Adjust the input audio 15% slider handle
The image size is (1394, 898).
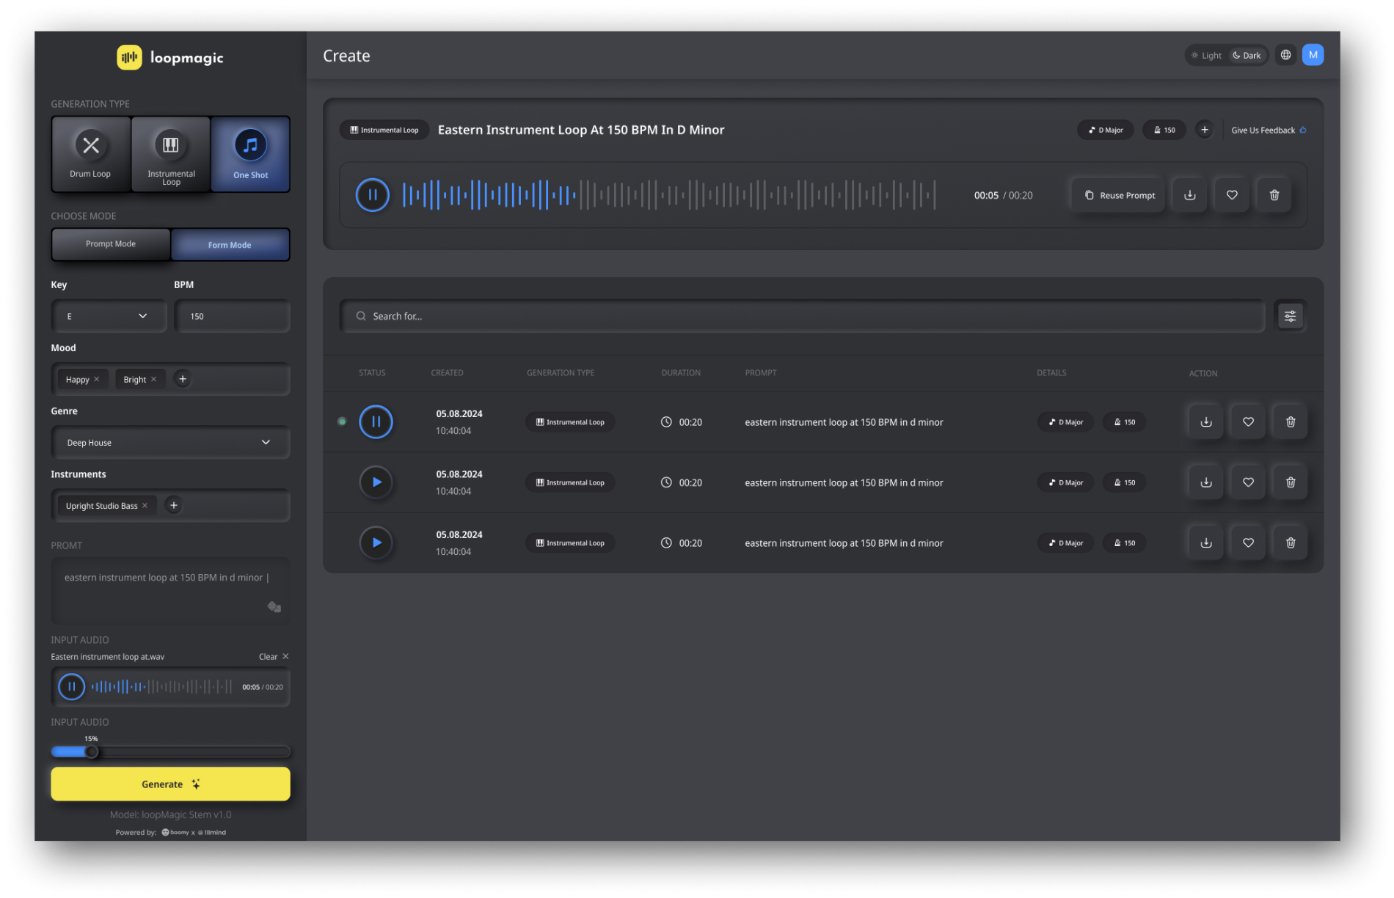(x=92, y=751)
